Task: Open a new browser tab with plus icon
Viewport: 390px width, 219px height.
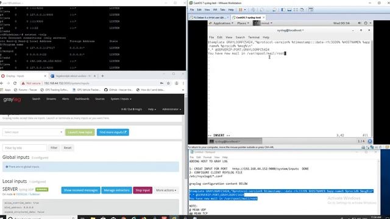Action: click(102, 76)
